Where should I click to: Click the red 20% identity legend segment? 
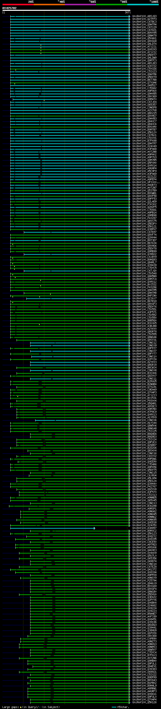18,5
